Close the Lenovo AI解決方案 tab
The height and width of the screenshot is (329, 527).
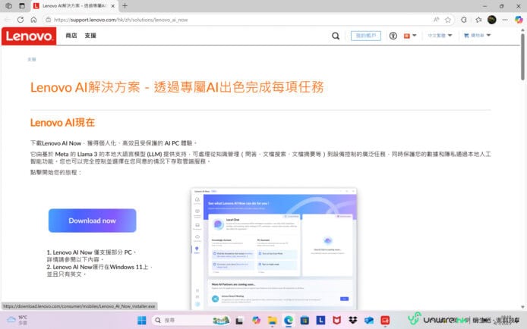[x=113, y=6]
